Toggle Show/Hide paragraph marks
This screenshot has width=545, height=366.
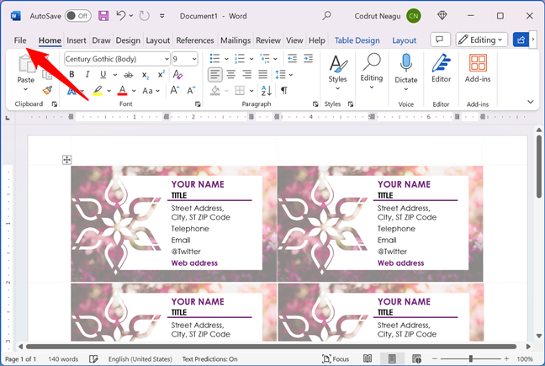point(284,91)
